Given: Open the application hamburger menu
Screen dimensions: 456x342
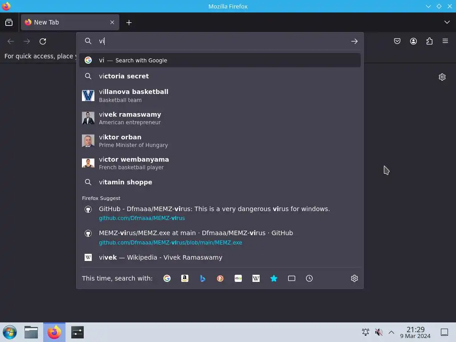Looking at the screenshot, I should [445, 41].
